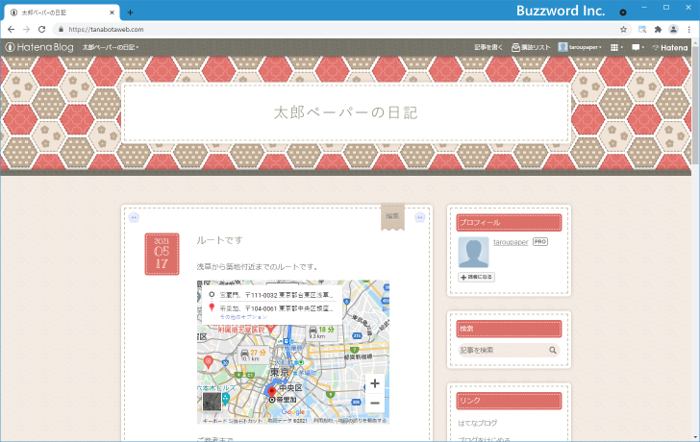Click the site lock icon in address bar
700x442 pixels.
(x=62, y=30)
